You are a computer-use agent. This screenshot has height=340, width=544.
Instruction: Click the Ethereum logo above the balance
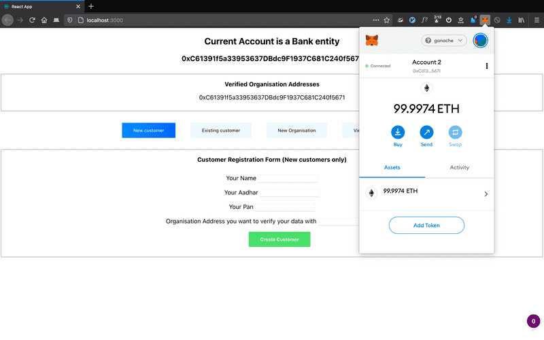[427, 88]
